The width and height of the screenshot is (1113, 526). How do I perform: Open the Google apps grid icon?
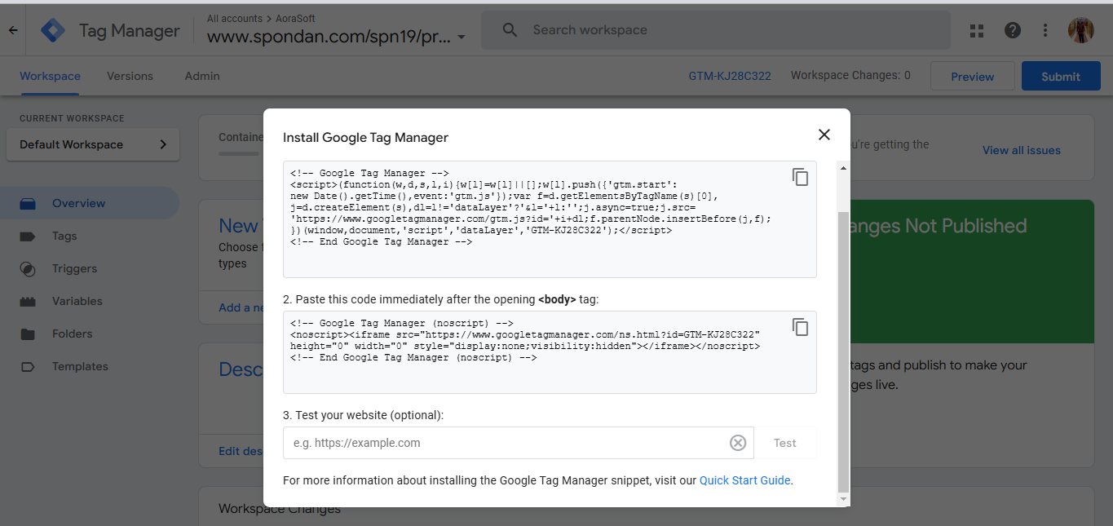977,30
